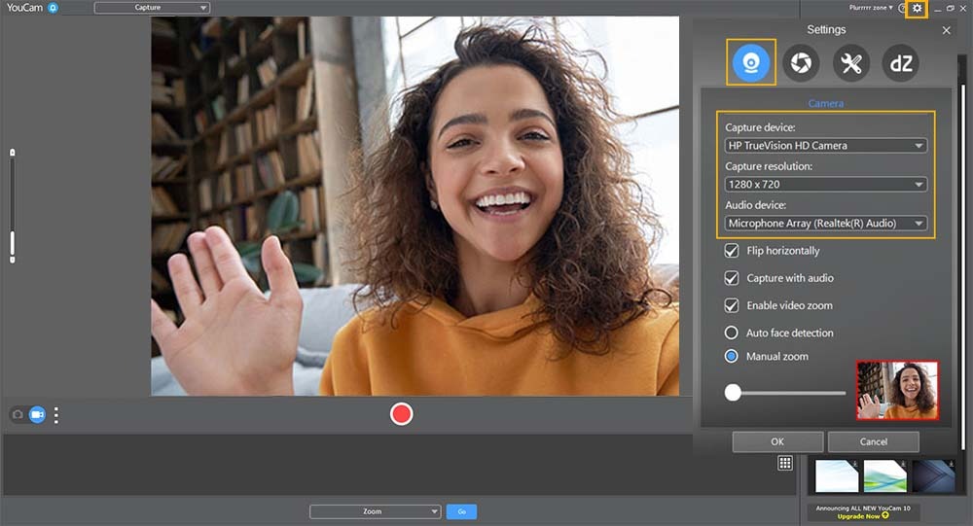Switch to video recording mode icon

pyautogui.click(x=37, y=414)
